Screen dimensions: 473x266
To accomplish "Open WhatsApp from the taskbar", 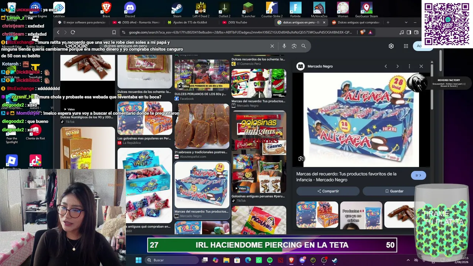I will click(x=259, y=260).
